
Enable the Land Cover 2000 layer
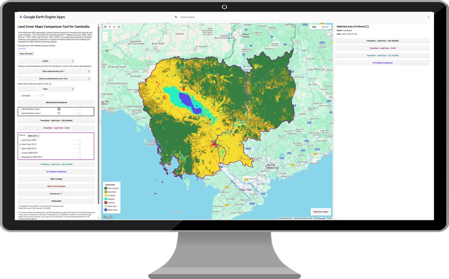(x=20, y=140)
